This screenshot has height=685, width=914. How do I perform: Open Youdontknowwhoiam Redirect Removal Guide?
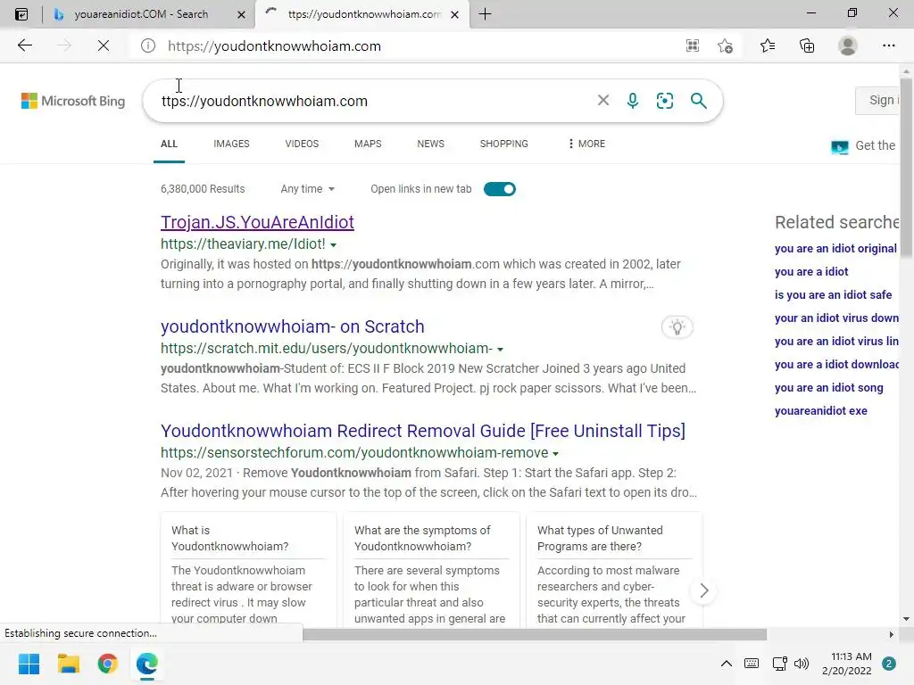[x=423, y=431]
